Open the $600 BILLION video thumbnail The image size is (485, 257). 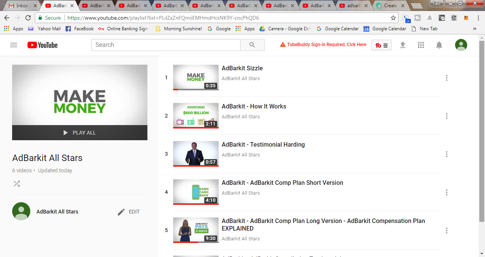pos(196,116)
